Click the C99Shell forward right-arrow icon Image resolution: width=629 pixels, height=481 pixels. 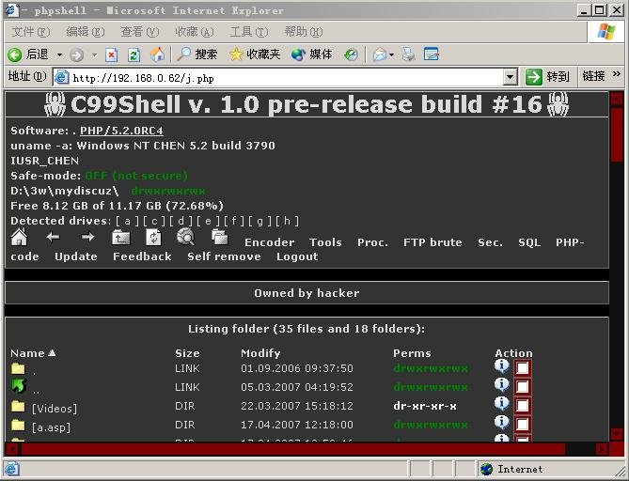(87, 238)
